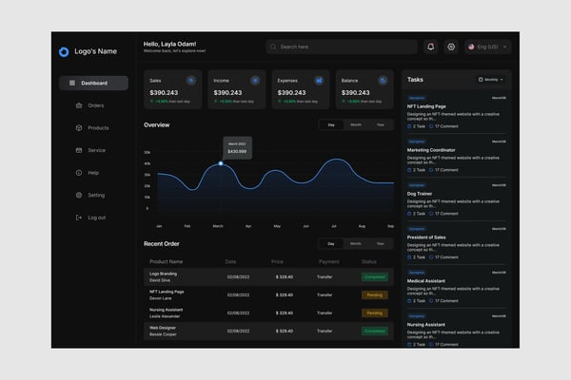Select Day tab in Recent Order
571x380 pixels.
[331, 243]
